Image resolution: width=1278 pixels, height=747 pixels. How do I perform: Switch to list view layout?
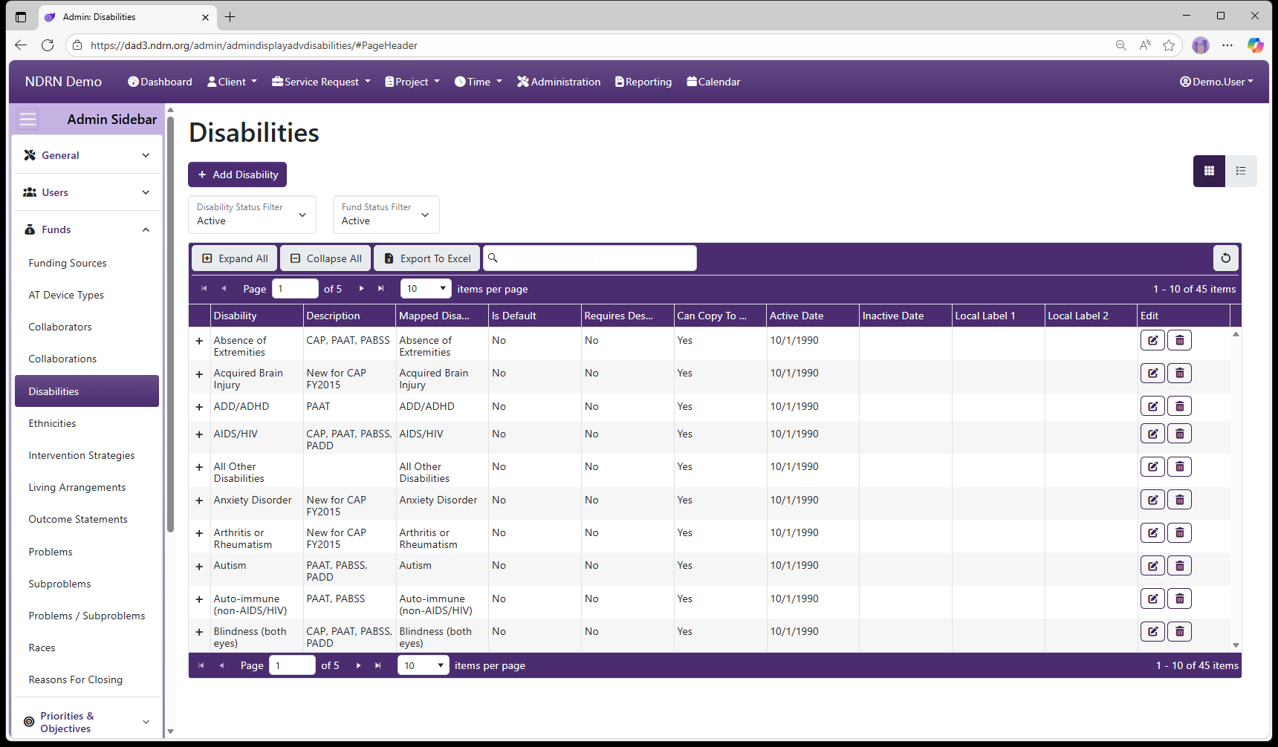point(1241,171)
